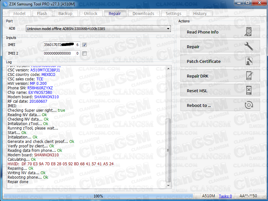Toggle the IMEI checkbox
This screenshot has height=201, width=268.
tap(84, 45)
